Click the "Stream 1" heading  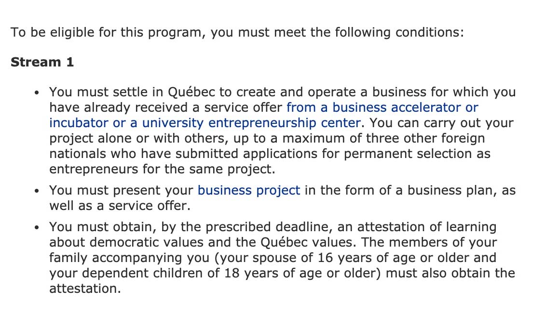point(42,62)
